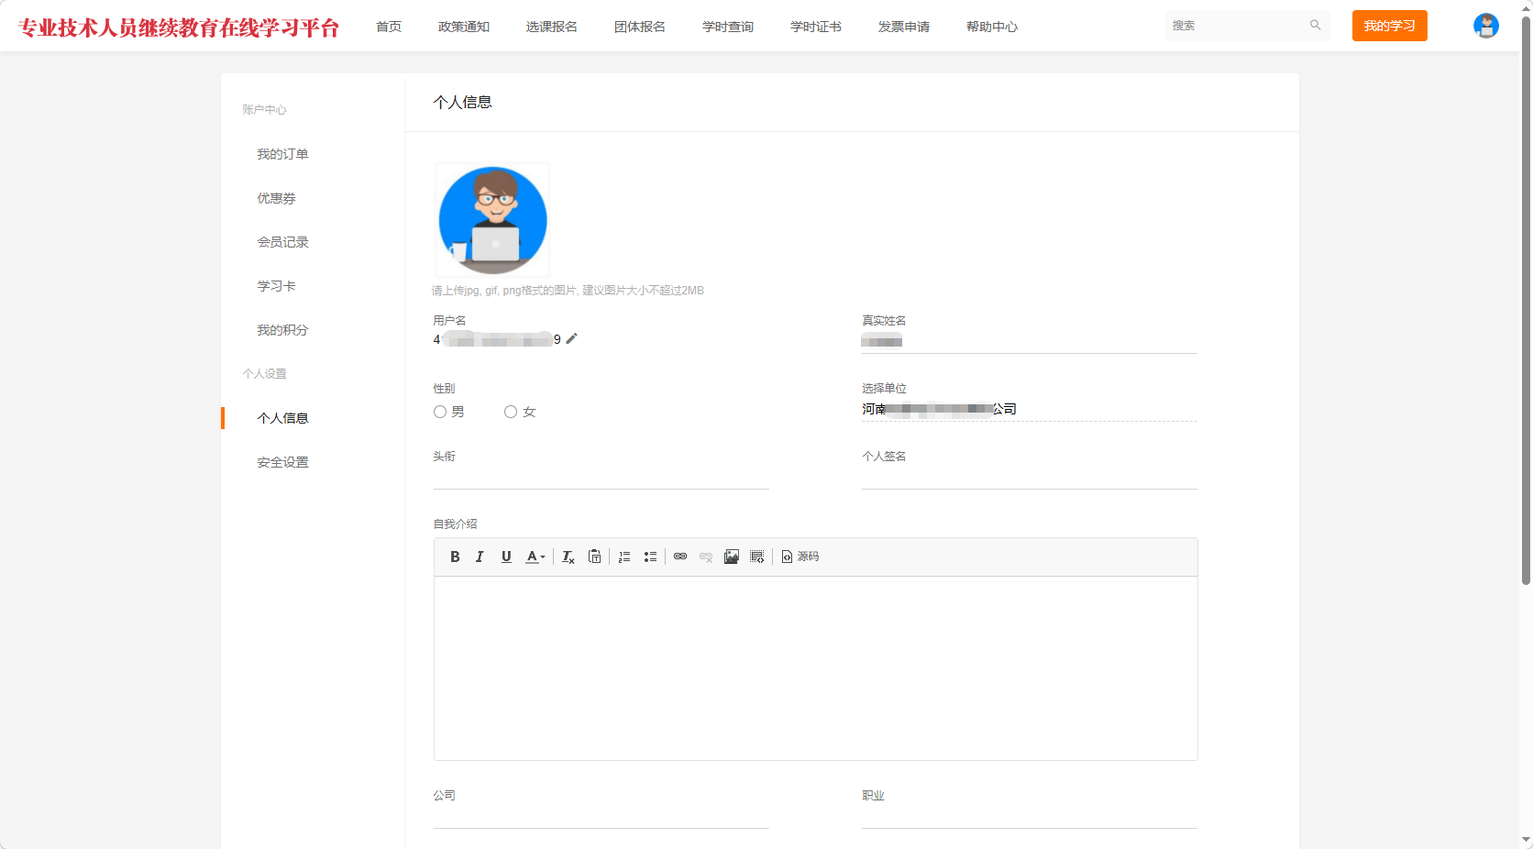Toggle 源码 source code view
The width and height of the screenshot is (1533, 849).
(800, 557)
